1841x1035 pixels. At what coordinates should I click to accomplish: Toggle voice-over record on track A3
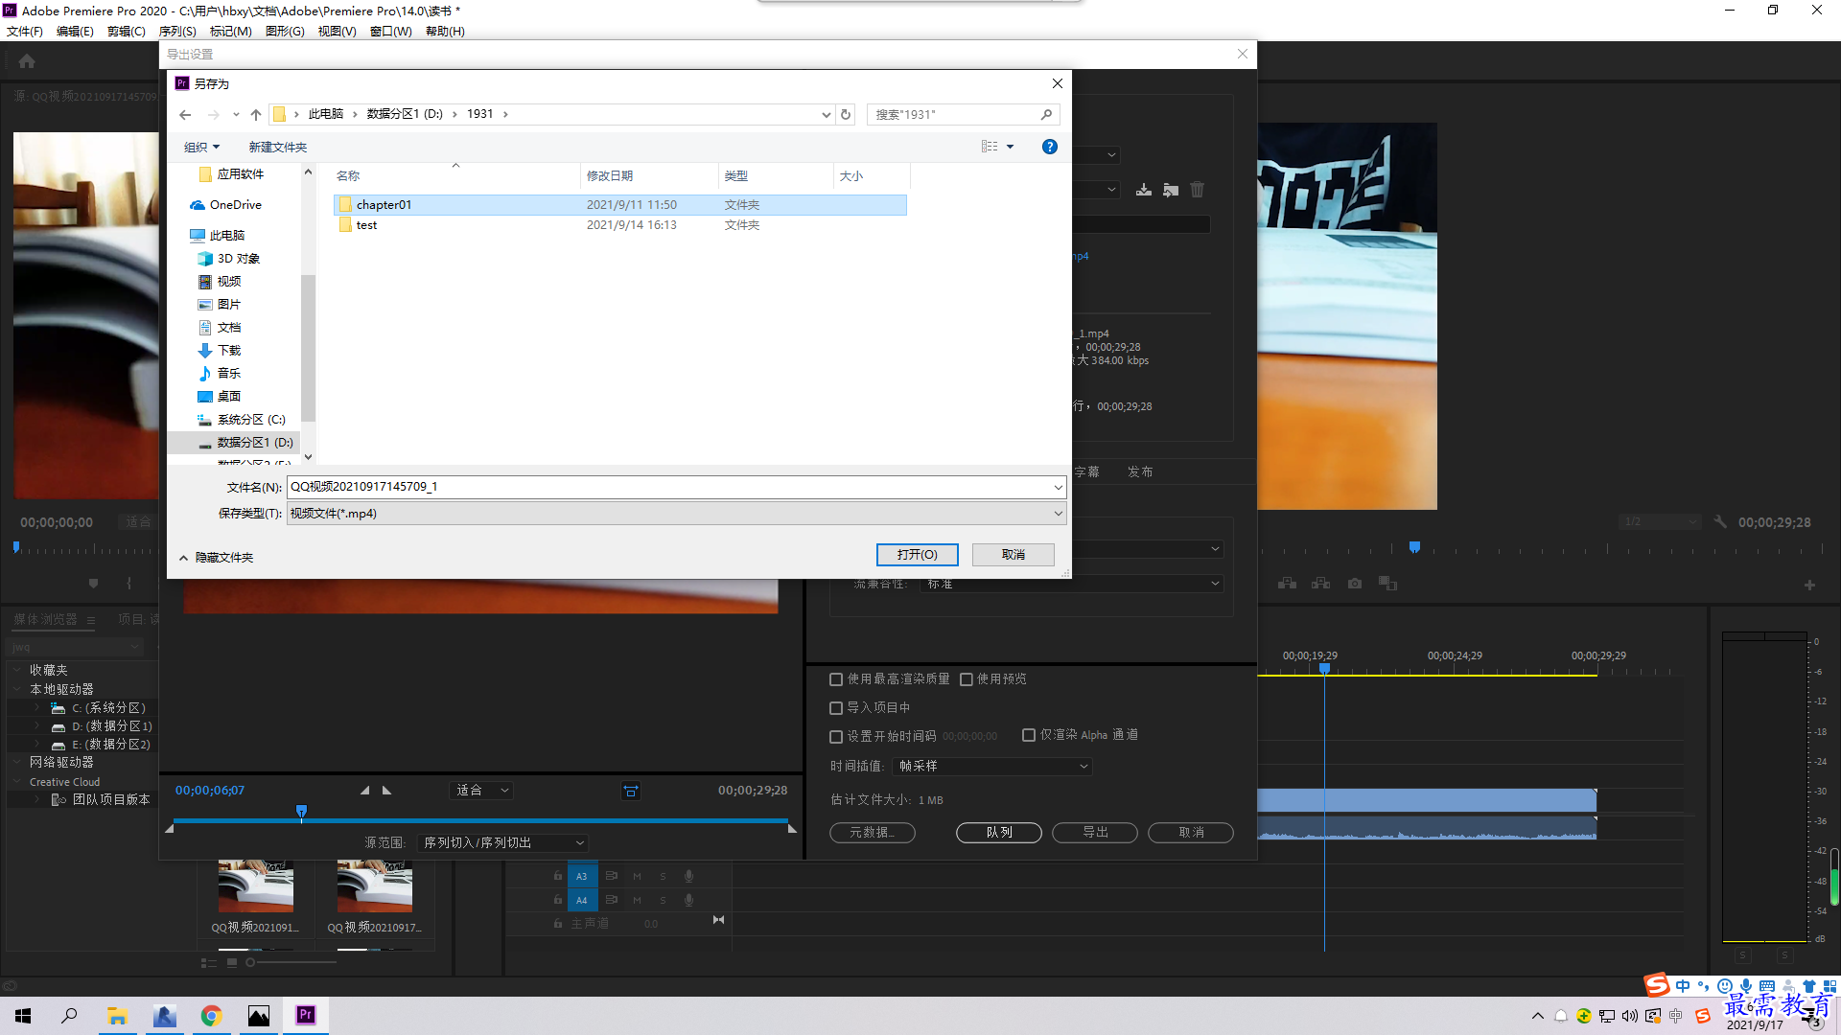tap(688, 876)
